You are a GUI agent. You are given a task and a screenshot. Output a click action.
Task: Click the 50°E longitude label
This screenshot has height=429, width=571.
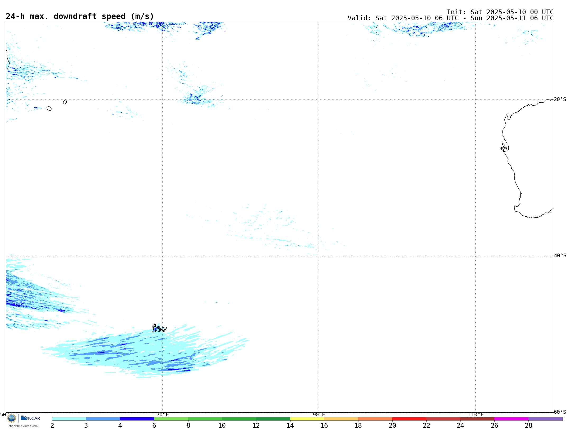coord(6,414)
